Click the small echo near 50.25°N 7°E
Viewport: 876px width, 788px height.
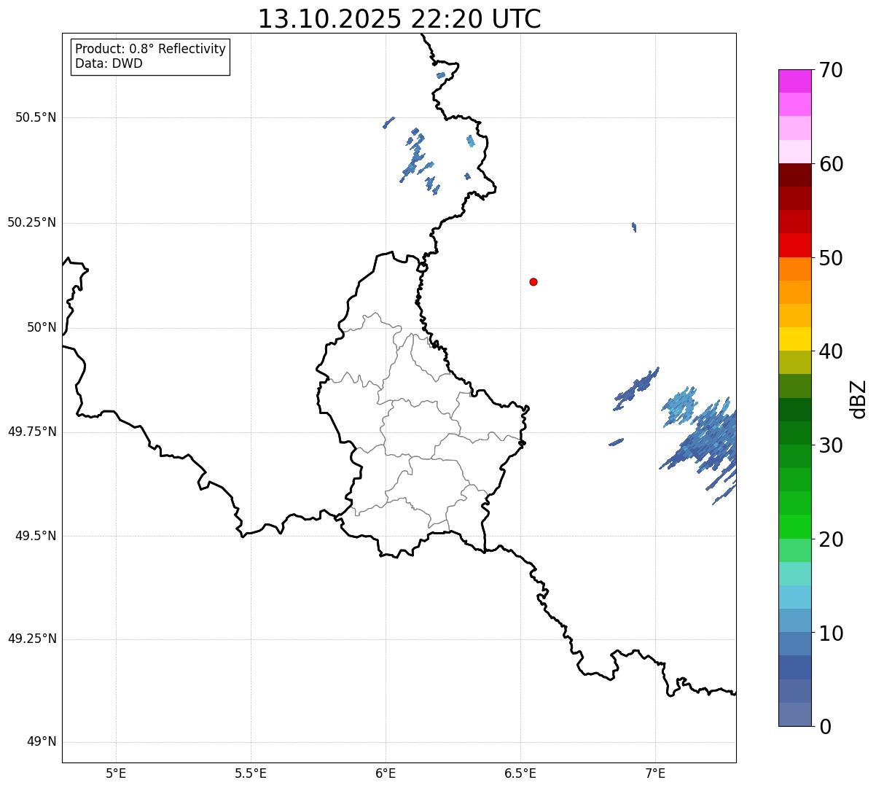[634, 227]
